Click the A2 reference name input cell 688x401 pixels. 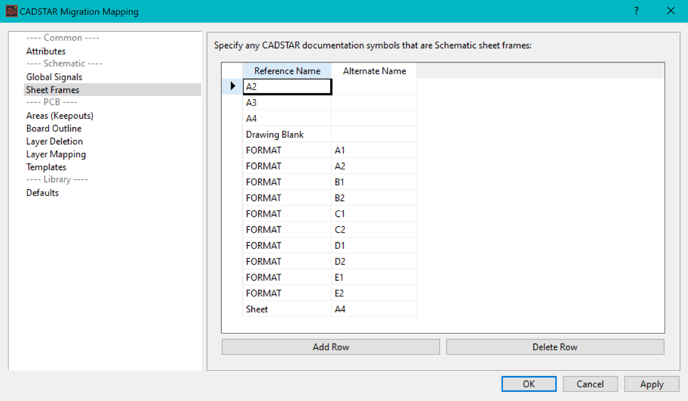click(x=287, y=86)
